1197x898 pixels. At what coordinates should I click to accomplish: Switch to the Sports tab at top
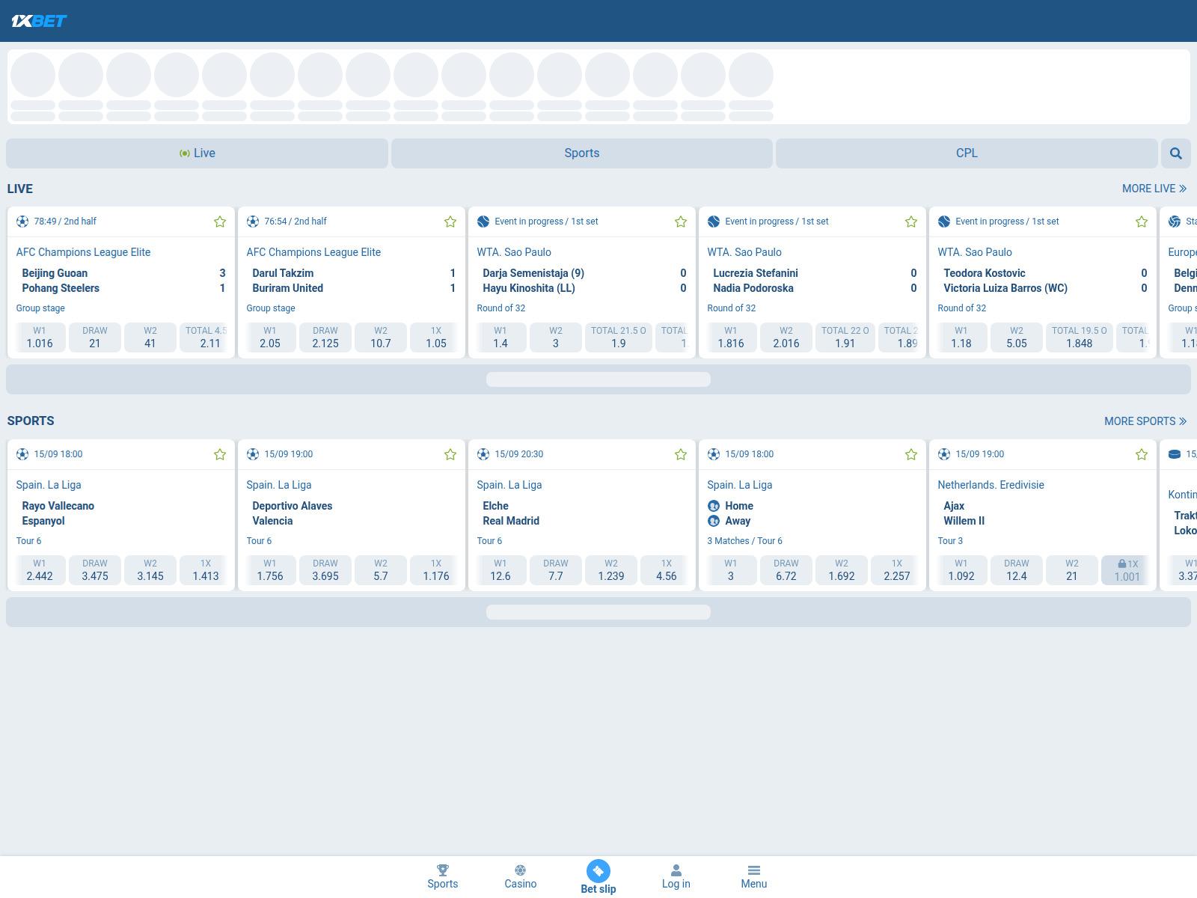point(582,153)
